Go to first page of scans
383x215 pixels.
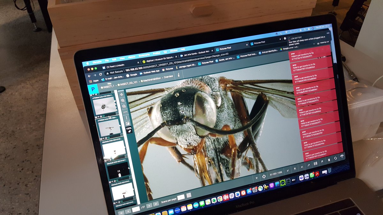(x=121, y=213)
